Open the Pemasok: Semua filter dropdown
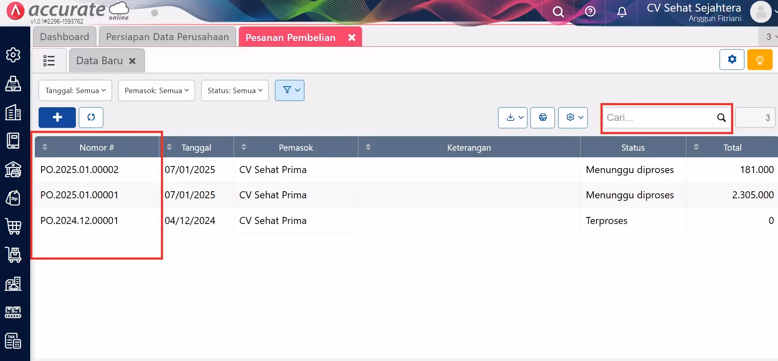Viewport: 778px width, 361px height. pos(156,90)
